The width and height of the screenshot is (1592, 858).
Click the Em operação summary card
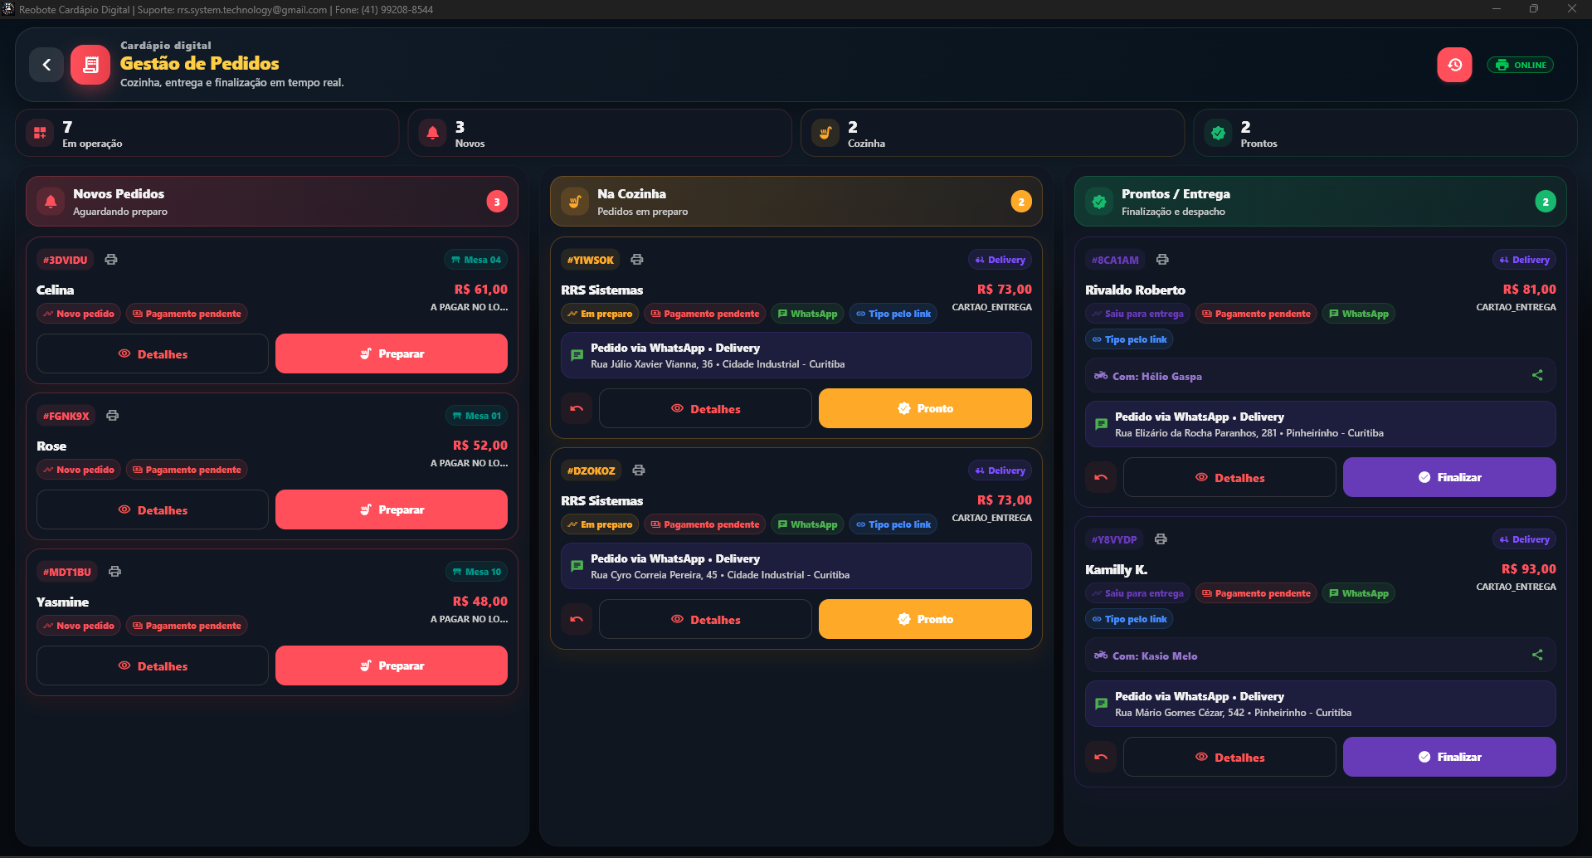[207, 133]
